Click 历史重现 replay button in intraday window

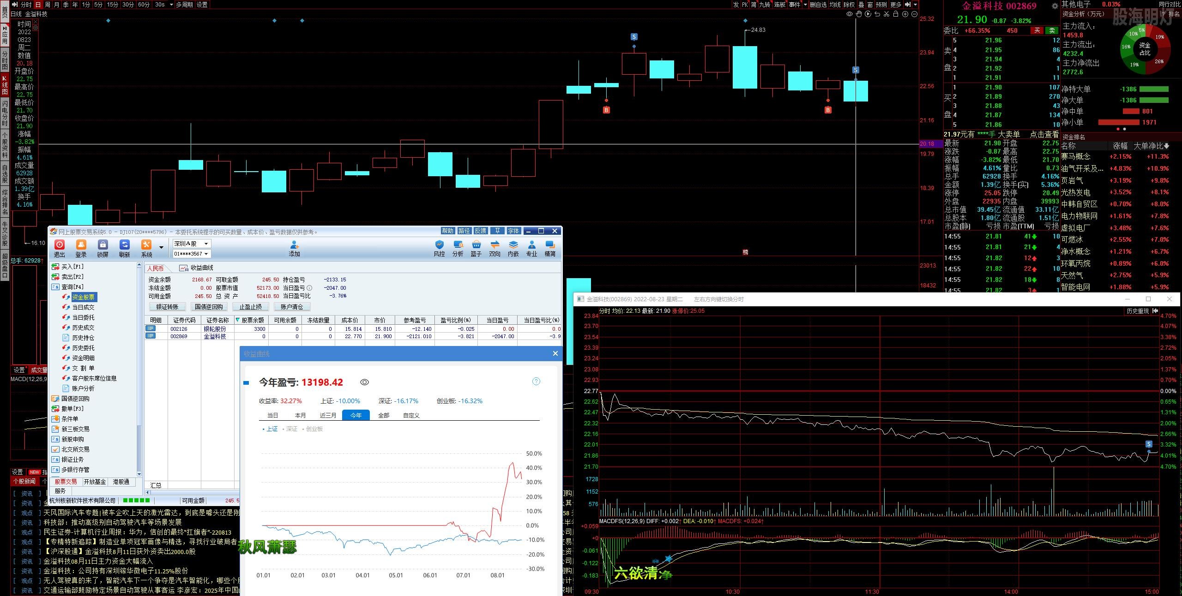click(x=1138, y=311)
